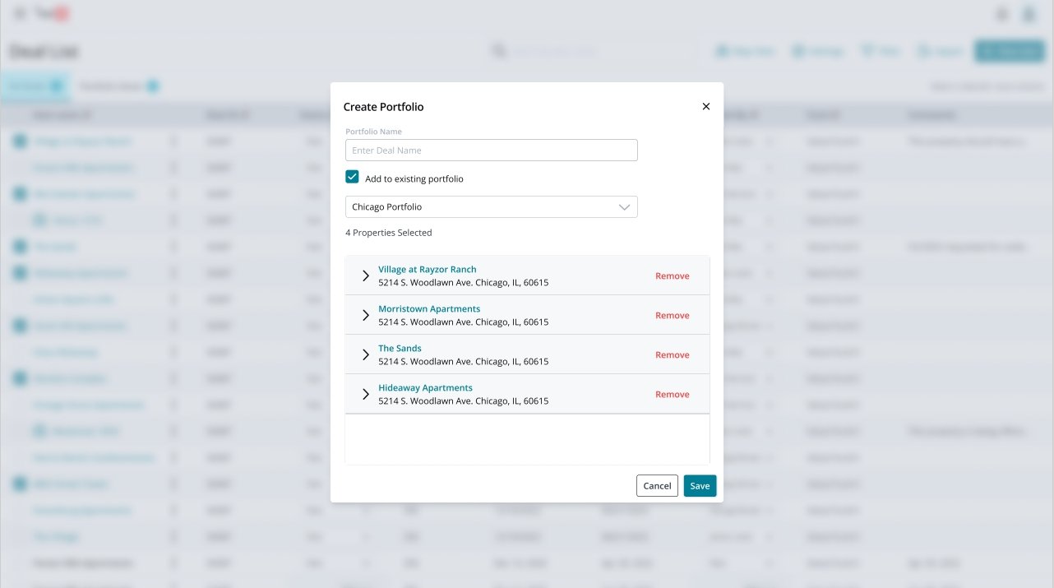This screenshot has width=1054, height=588.
Task: Click the Portfolio Name input field
Action: pos(492,150)
